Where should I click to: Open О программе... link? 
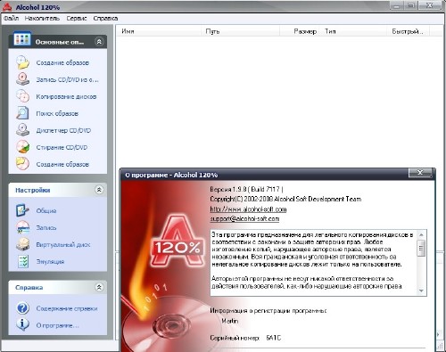[57, 325]
